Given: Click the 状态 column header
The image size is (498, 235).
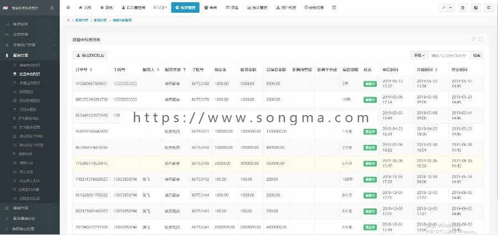Looking at the screenshot, I should [x=367, y=70].
